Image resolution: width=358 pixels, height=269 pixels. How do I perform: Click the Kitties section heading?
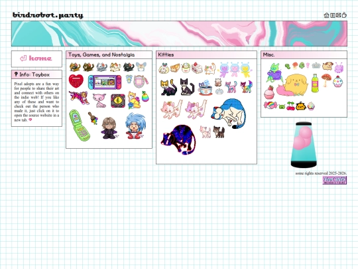(166, 54)
